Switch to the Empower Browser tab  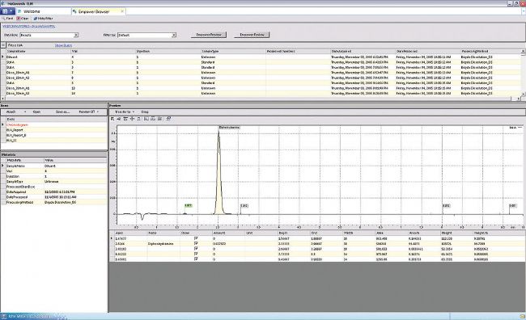click(94, 11)
